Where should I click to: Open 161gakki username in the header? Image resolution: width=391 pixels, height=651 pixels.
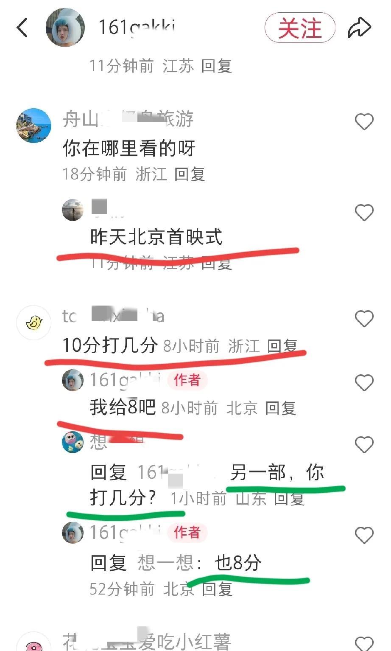(x=137, y=28)
